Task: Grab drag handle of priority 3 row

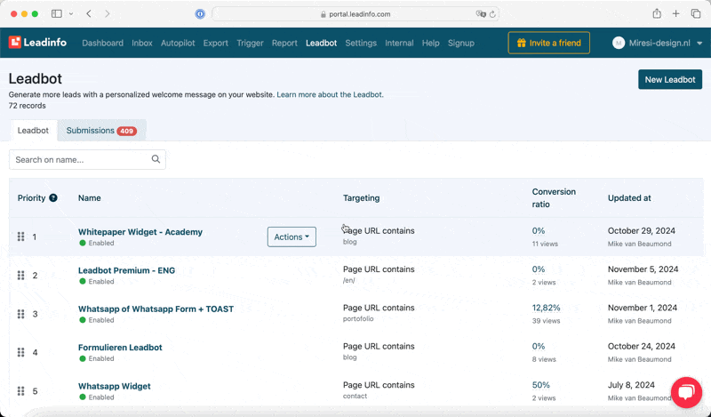Action: pos(20,314)
